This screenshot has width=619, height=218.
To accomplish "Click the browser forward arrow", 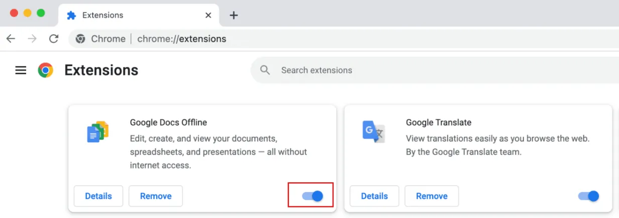I will (x=32, y=39).
